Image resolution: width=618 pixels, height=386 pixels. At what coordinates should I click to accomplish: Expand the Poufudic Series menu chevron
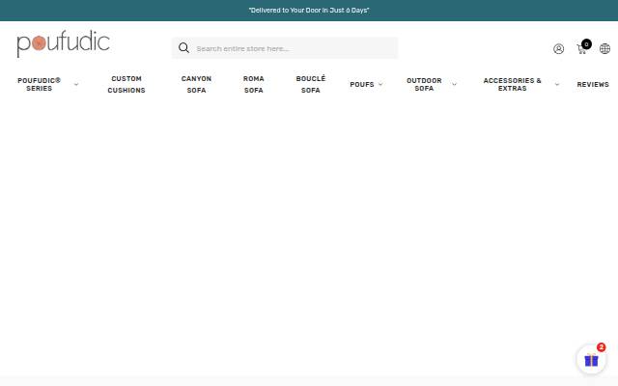click(x=76, y=84)
